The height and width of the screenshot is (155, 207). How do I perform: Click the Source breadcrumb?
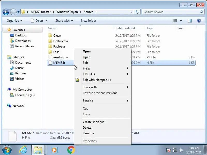[88, 12]
